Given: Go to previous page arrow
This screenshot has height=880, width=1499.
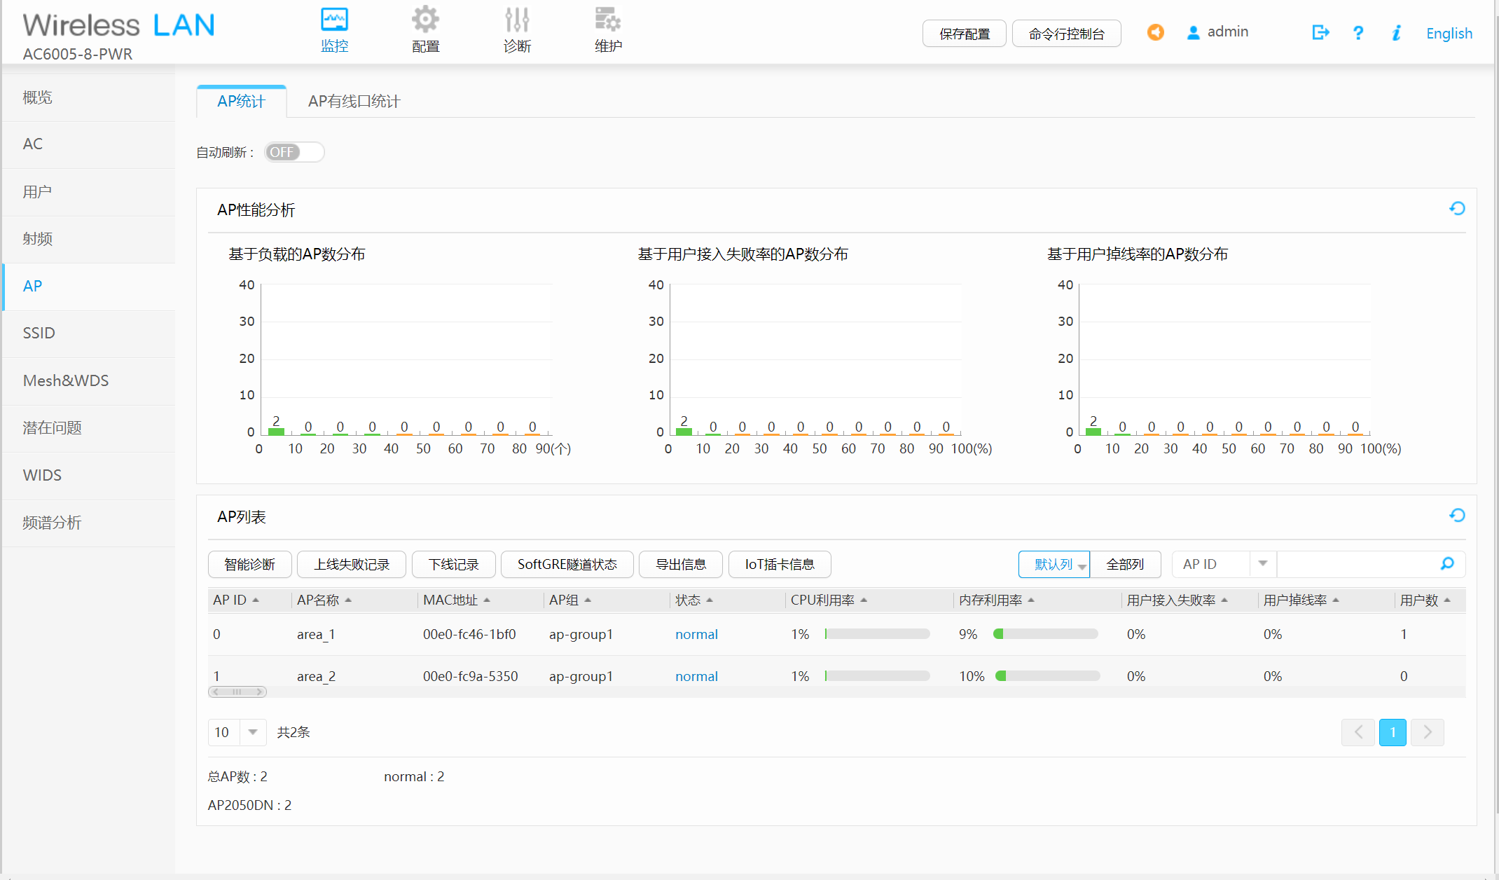Looking at the screenshot, I should (x=1358, y=732).
